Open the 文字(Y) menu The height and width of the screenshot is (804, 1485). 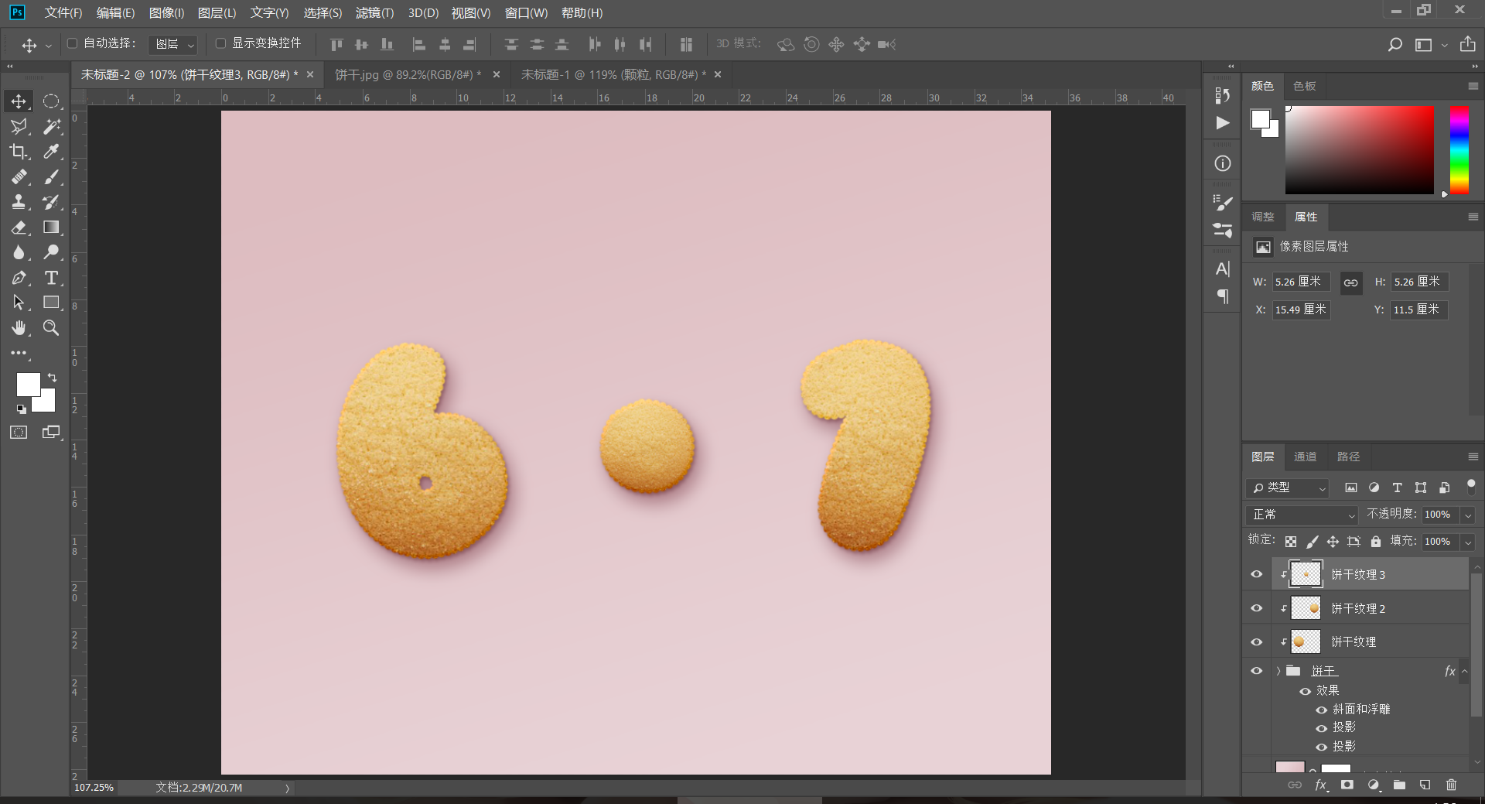(269, 13)
